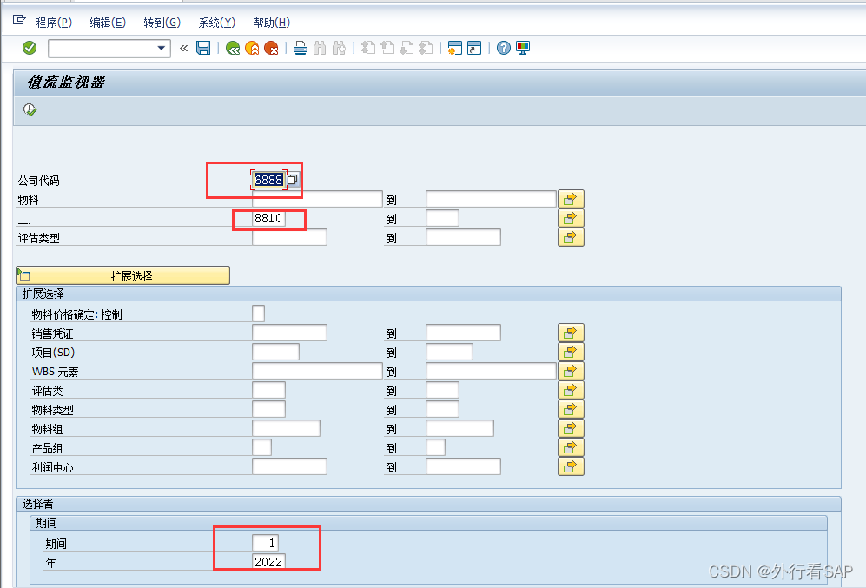
Task: Click the Create New Session icon
Action: 454,48
